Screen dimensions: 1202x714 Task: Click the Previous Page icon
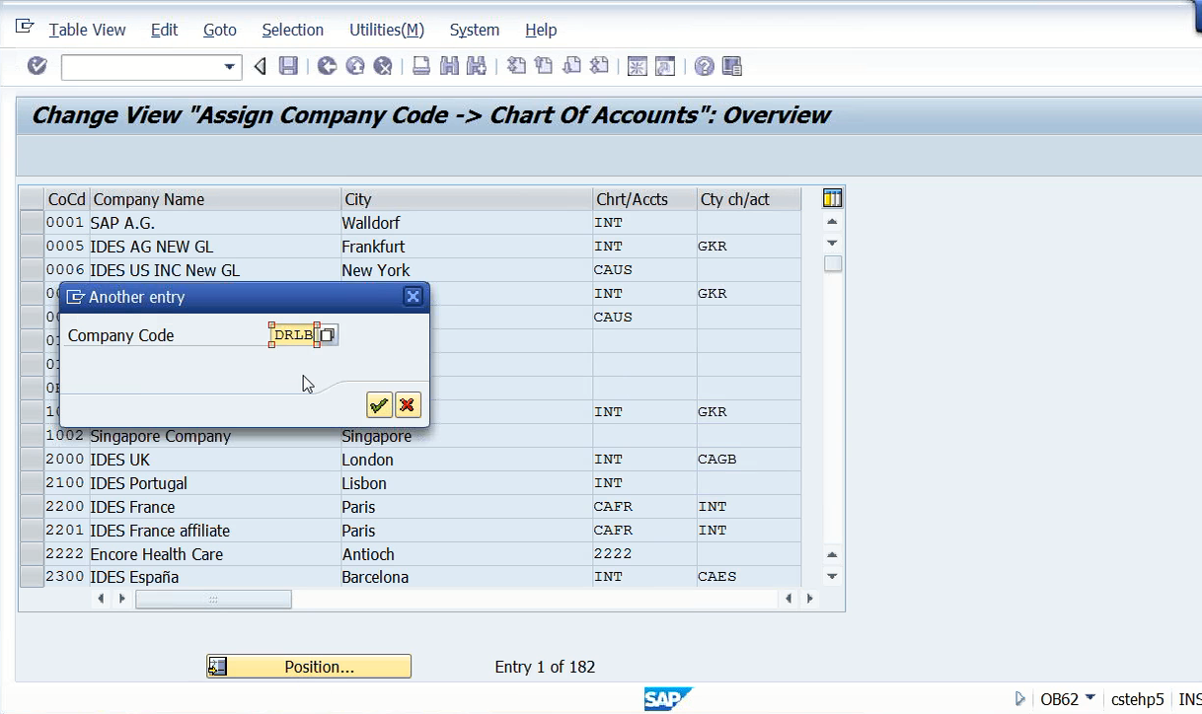pos(544,66)
